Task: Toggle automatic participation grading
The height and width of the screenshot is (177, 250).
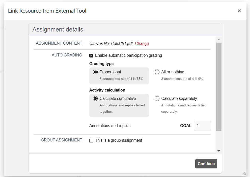Action: pos(91,55)
